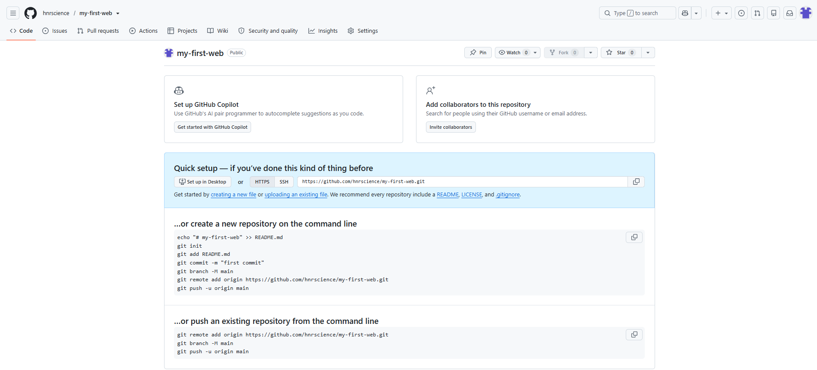
Task: Click the search input field
Action: 637,13
